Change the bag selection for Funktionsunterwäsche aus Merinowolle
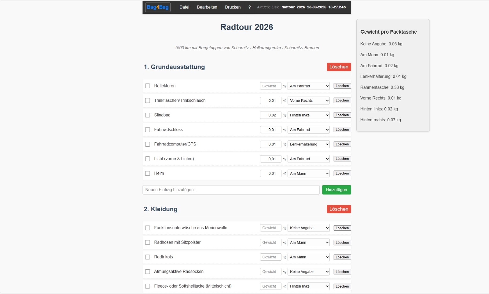 (308, 228)
